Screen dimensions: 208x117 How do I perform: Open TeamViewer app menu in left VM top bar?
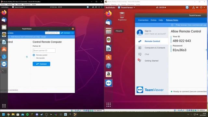coord(19,7)
